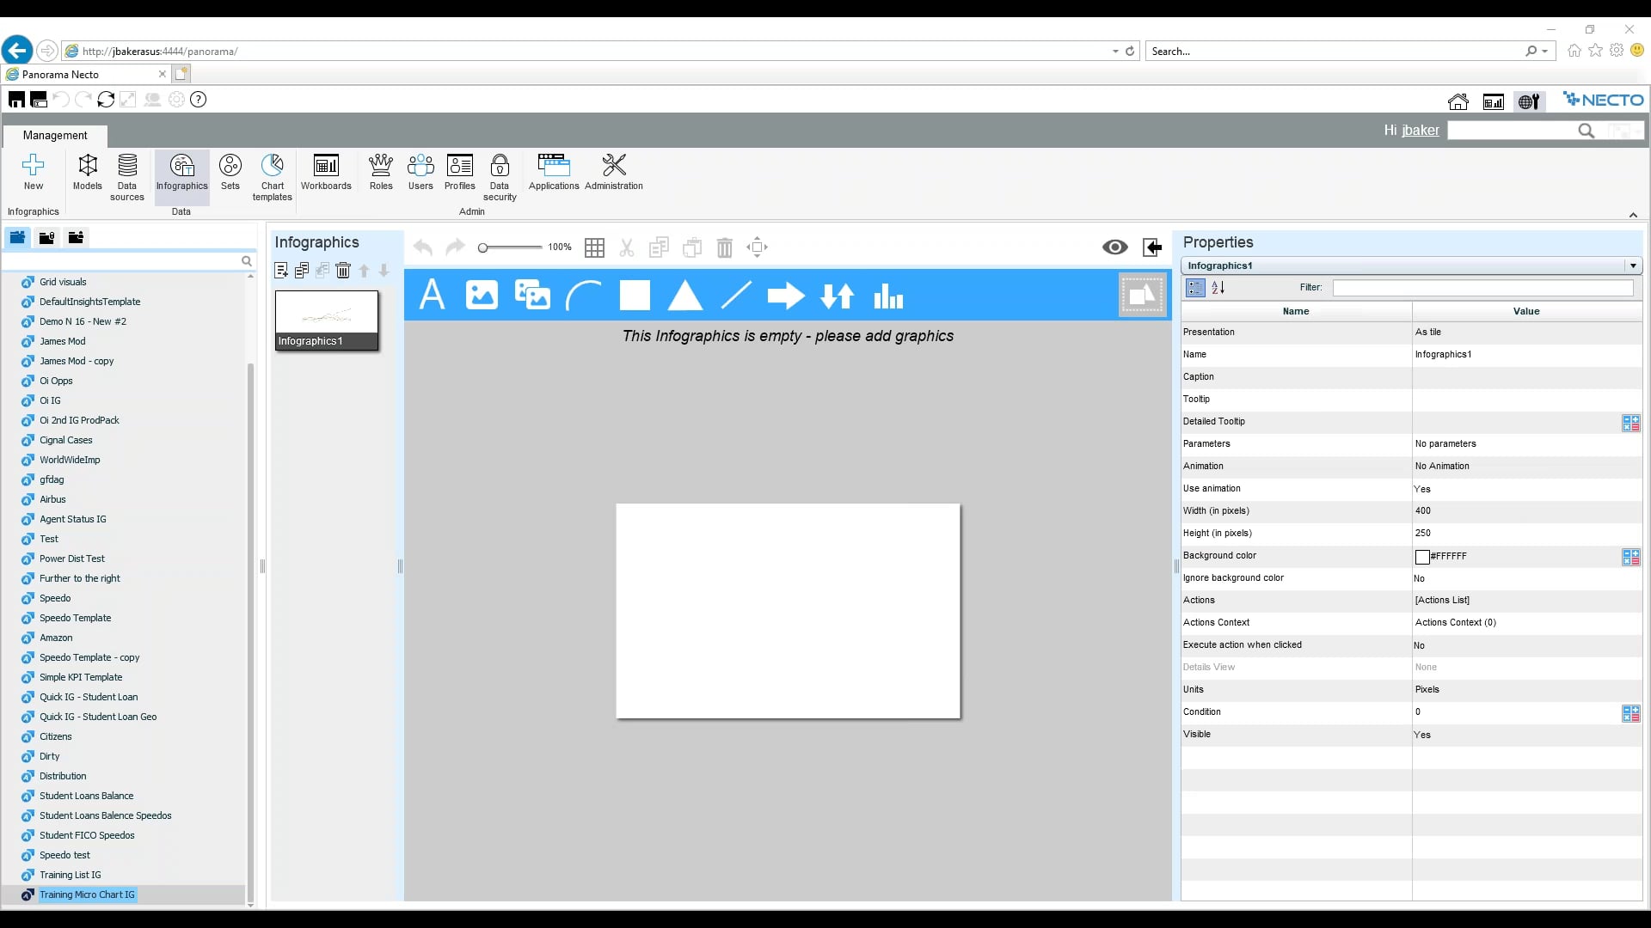1651x928 pixels.
Task: Select the Arrow shape tool
Action: click(785, 296)
